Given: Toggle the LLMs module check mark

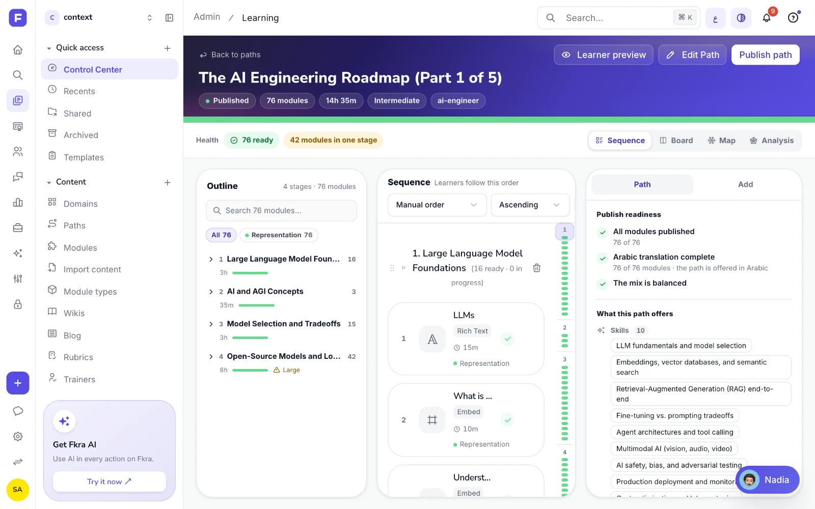Looking at the screenshot, I should [x=507, y=339].
